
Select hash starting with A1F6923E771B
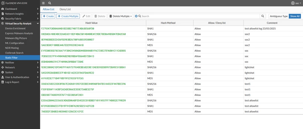pyautogui.click(x=62, y=79)
